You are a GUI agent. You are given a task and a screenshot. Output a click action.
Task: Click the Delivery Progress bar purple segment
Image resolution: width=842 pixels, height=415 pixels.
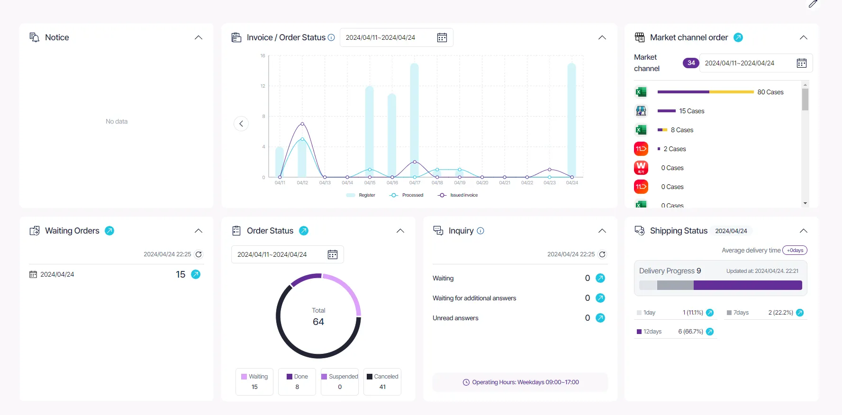coord(748,285)
